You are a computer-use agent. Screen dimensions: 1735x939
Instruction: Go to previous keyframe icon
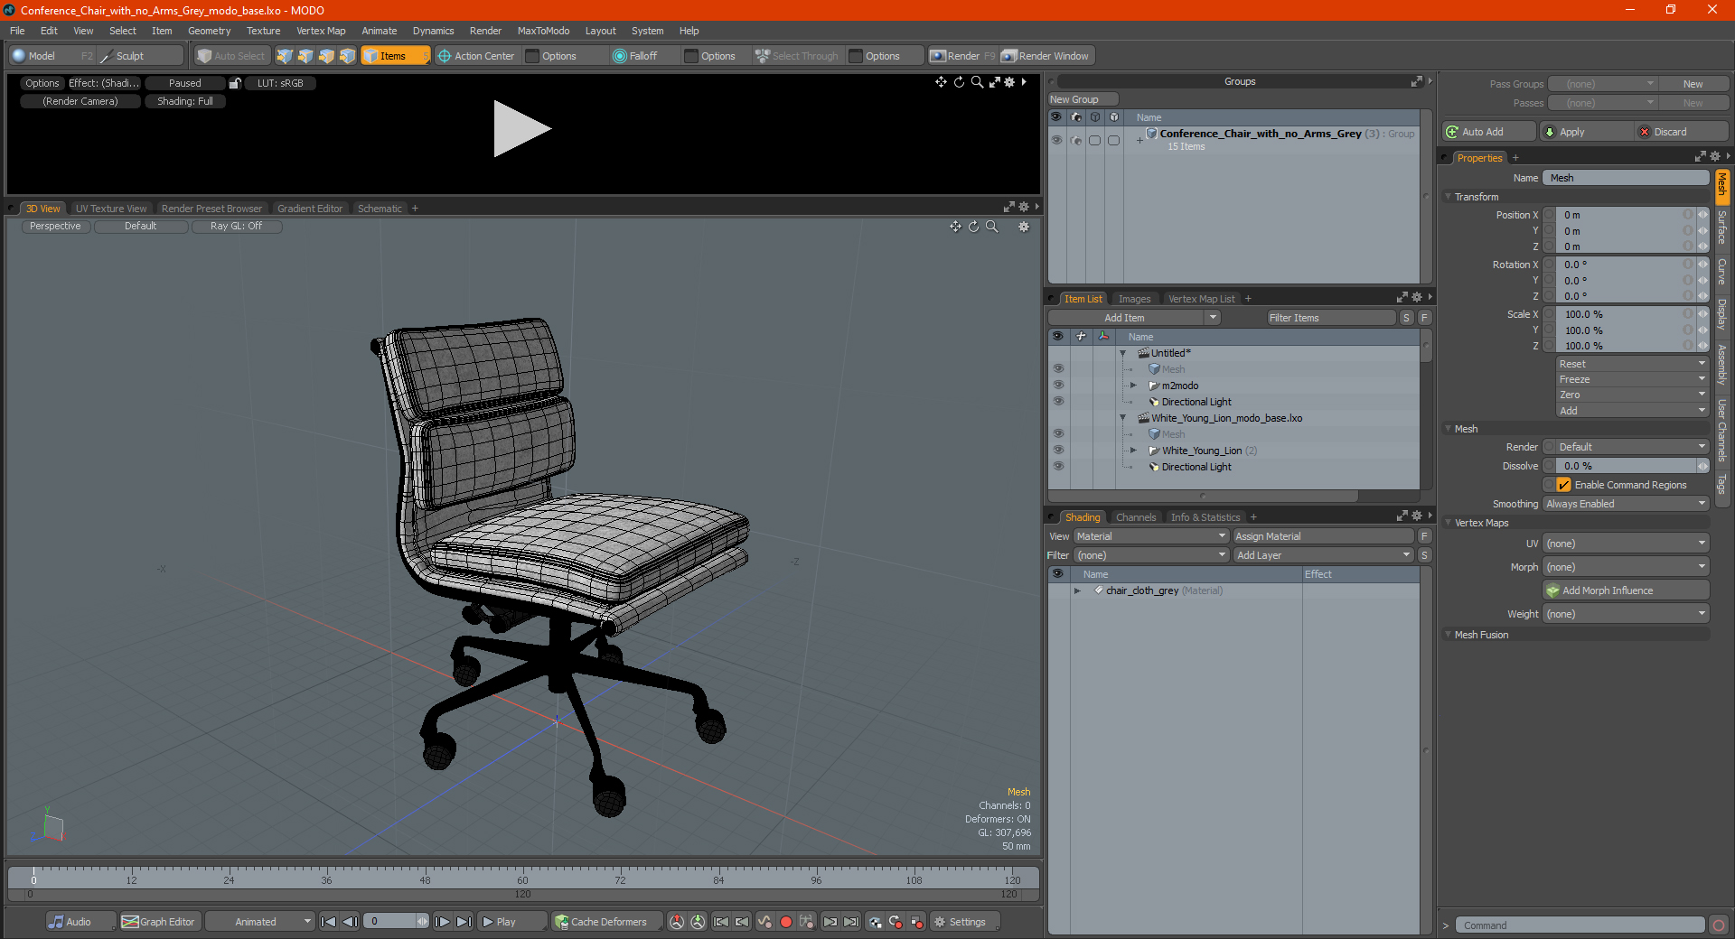coord(743,922)
